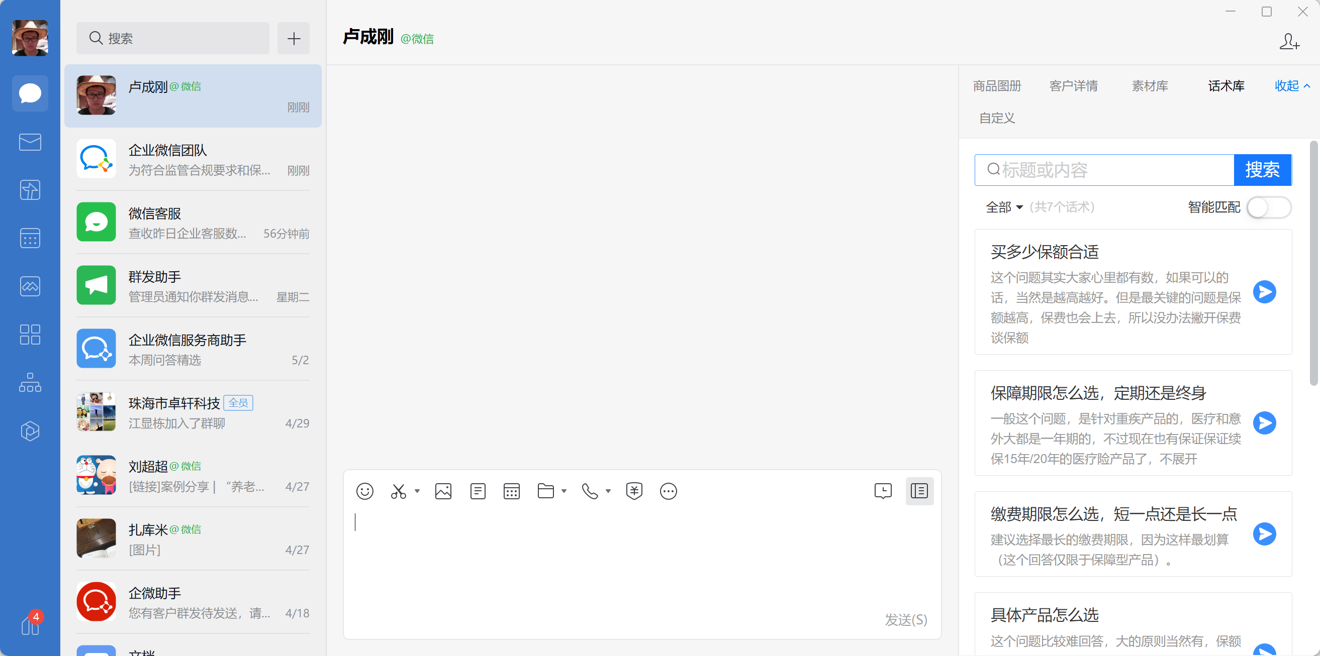Open the Messages chat sidebar icon
This screenshot has width=1320, height=656.
point(30,94)
